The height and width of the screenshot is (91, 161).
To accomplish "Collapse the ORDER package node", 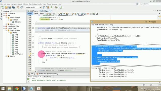I will tap(9, 33).
